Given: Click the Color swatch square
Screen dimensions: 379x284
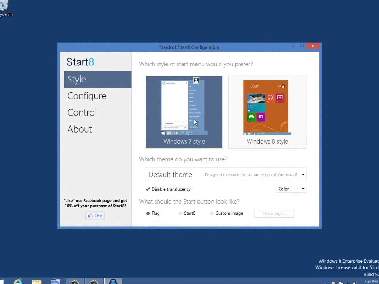Looking at the screenshot, I should click(x=296, y=189).
